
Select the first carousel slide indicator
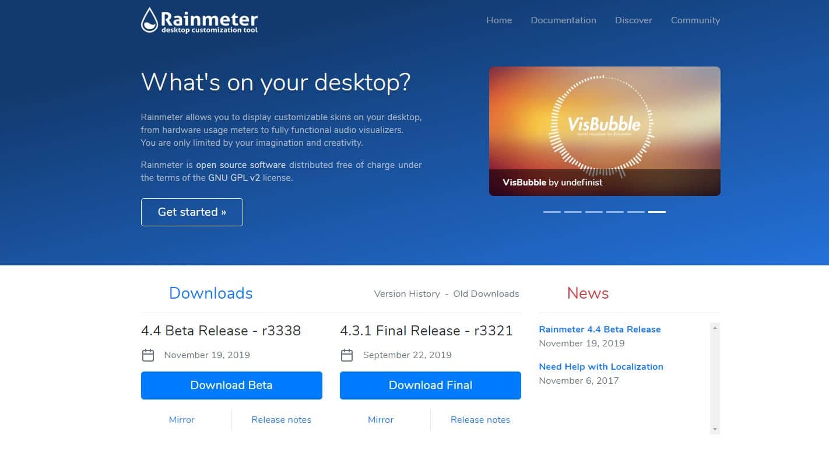tap(552, 212)
